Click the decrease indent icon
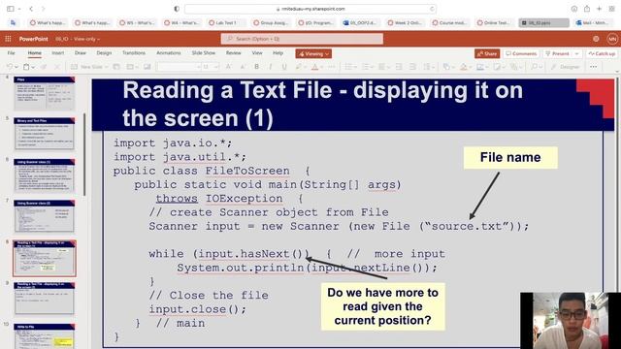621x349 pixels. [x=399, y=67]
